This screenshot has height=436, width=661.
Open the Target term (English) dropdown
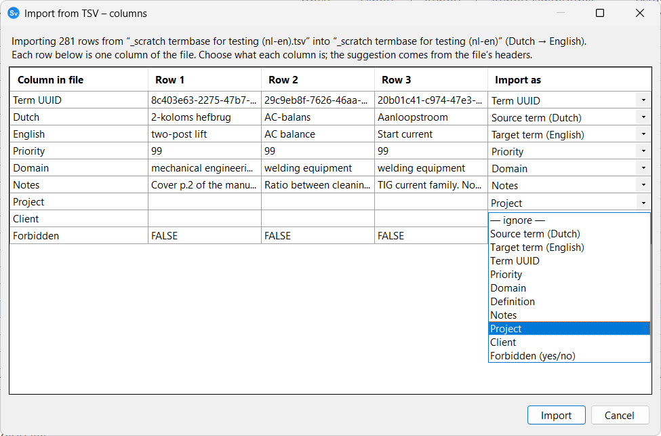[643, 134]
